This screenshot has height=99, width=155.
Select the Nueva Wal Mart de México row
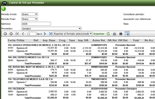coord(36,67)
